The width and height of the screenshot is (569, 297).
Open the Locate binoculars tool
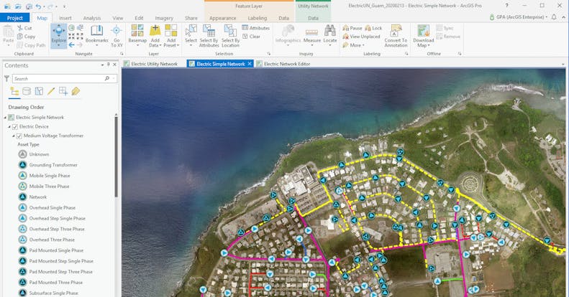330,34
